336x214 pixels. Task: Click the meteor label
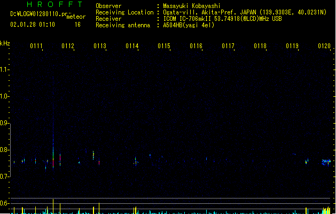(x=76, y=17)
